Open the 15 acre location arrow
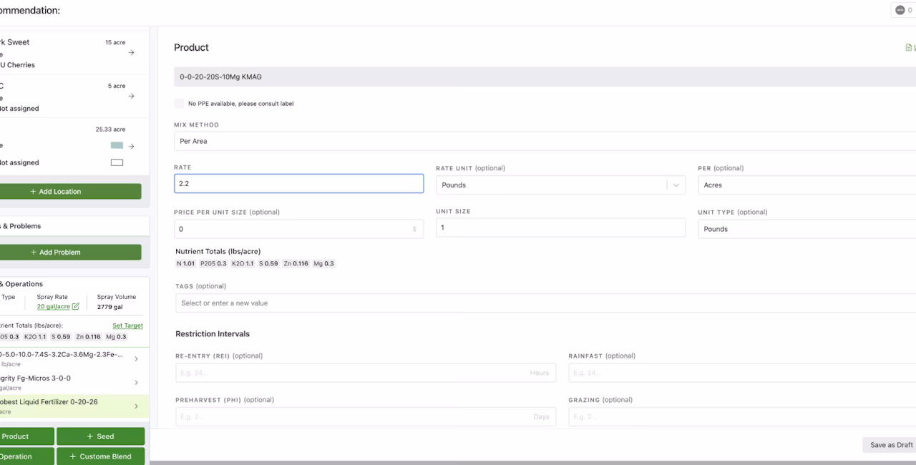916x465 pixels. (x=131, y=53)
